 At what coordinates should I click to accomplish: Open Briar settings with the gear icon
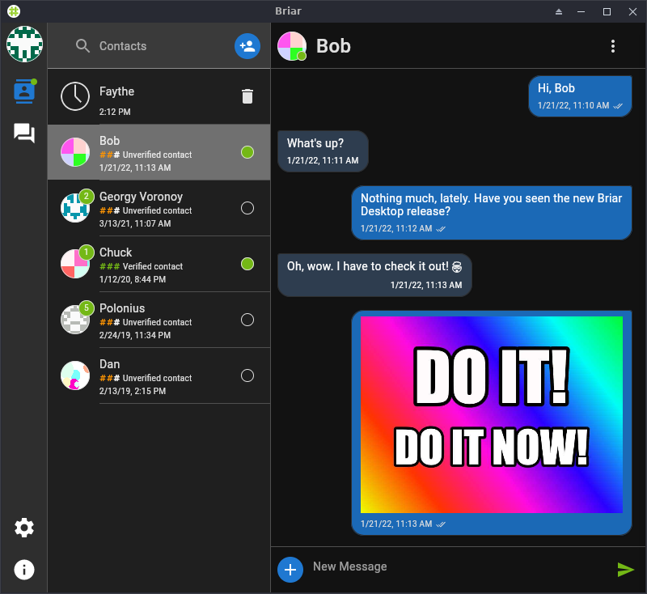(24, 528)
